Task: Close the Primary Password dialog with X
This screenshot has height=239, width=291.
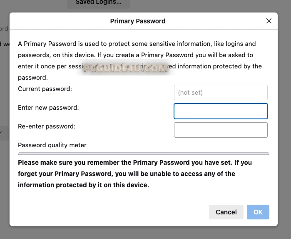Action: point(269,21)
